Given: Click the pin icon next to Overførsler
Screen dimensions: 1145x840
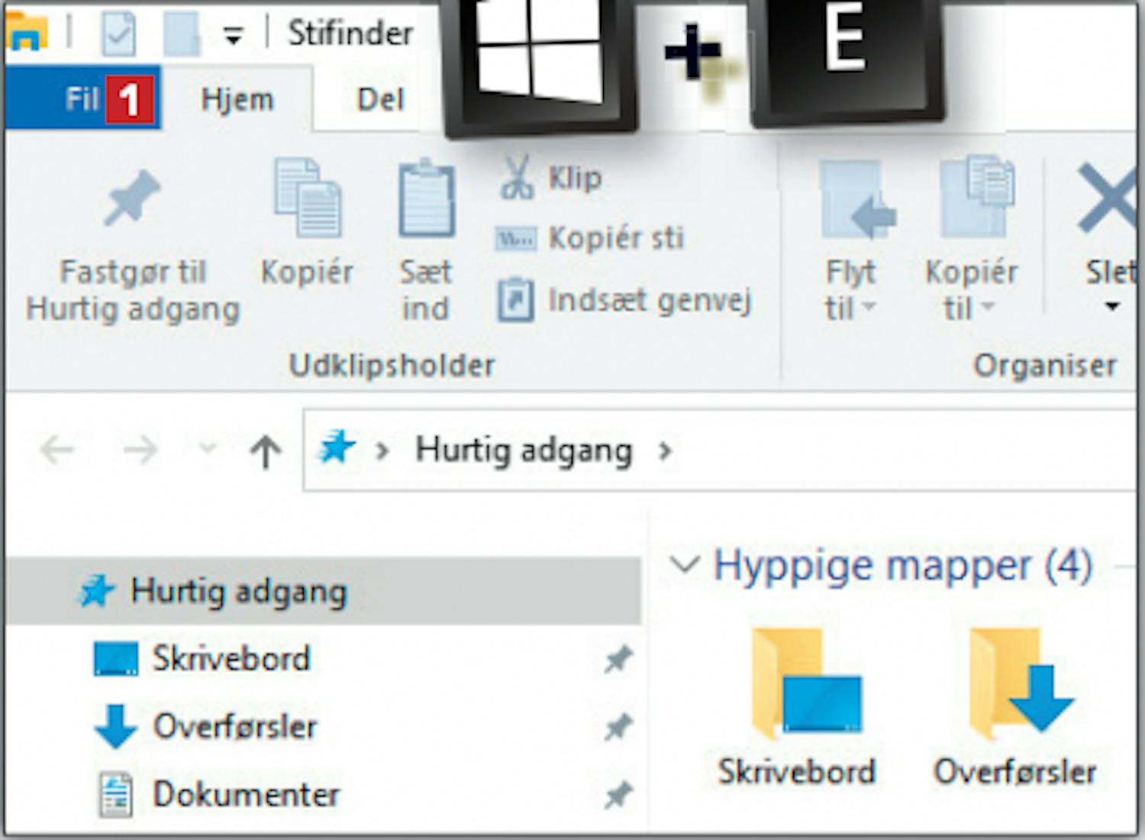Looking at the screenshot, I should [618, 727].
